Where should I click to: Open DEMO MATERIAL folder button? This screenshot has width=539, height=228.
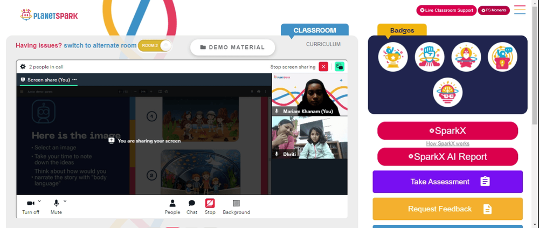pos(233,47)
